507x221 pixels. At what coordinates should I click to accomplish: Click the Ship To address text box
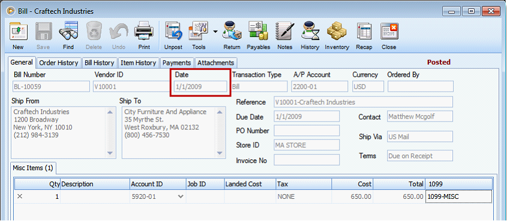coord(173,132)
